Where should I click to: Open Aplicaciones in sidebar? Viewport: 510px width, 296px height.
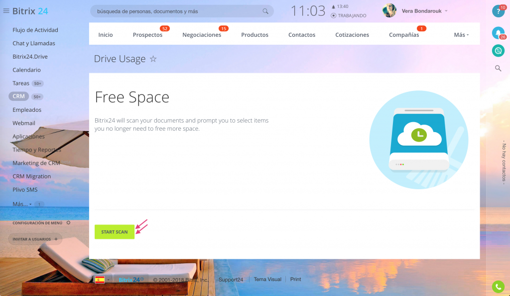[28, 136]
